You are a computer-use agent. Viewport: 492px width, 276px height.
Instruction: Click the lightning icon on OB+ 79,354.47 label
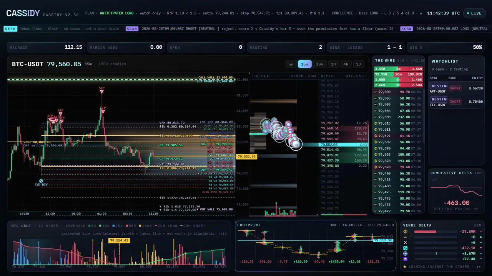point(211,169)
